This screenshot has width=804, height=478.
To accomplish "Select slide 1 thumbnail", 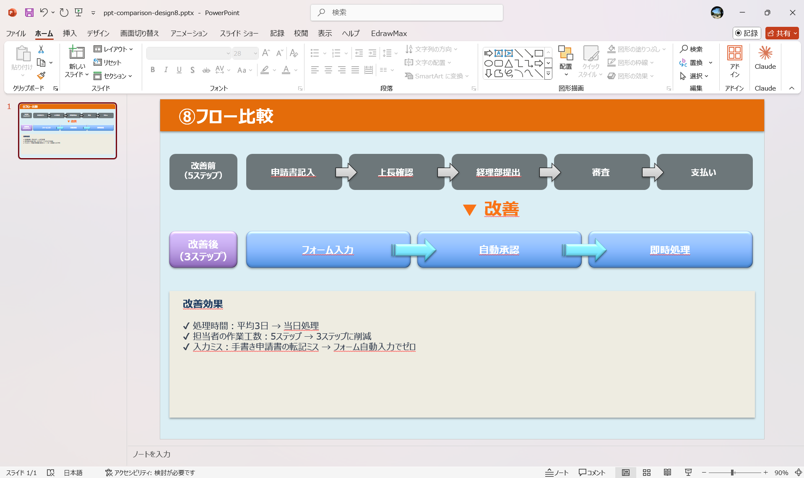I will click(68, 131).
